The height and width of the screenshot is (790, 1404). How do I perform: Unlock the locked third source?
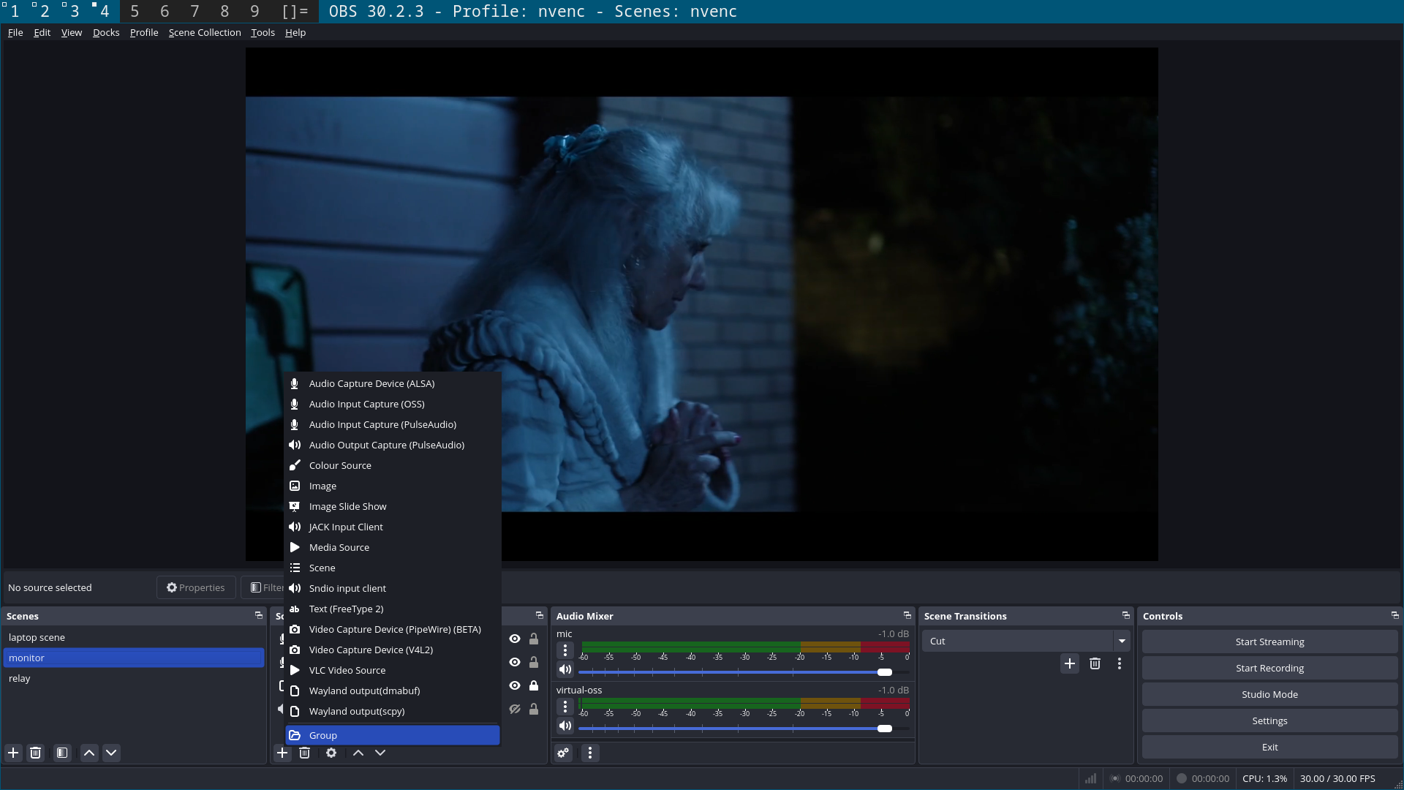pos(534,685)
